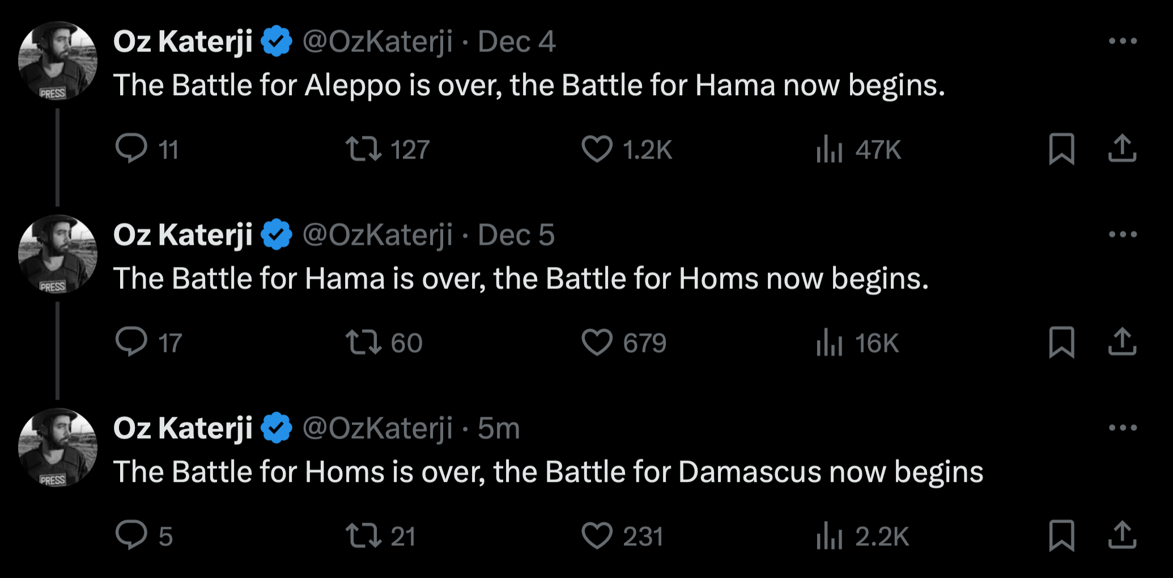
Task: Open more options for the 5m tweet
Action: coord(1123,427)
